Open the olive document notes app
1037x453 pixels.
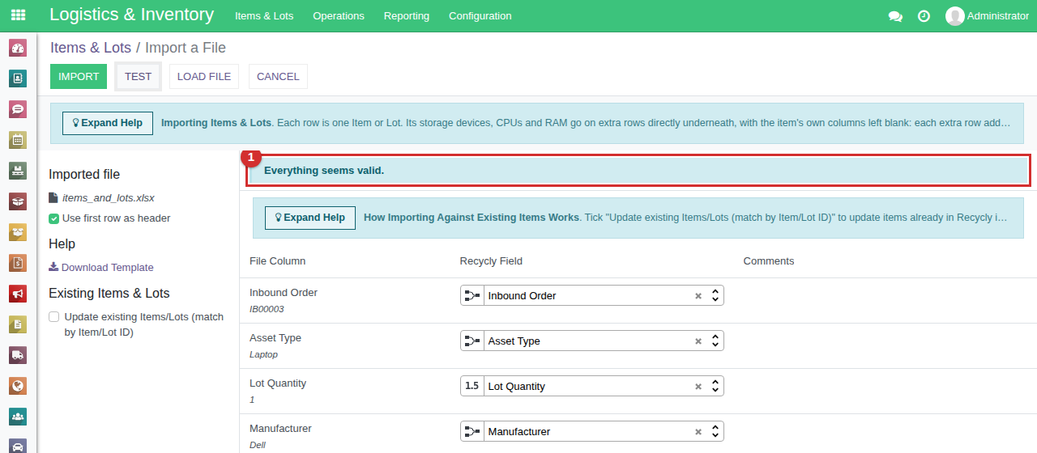[18, 324]
